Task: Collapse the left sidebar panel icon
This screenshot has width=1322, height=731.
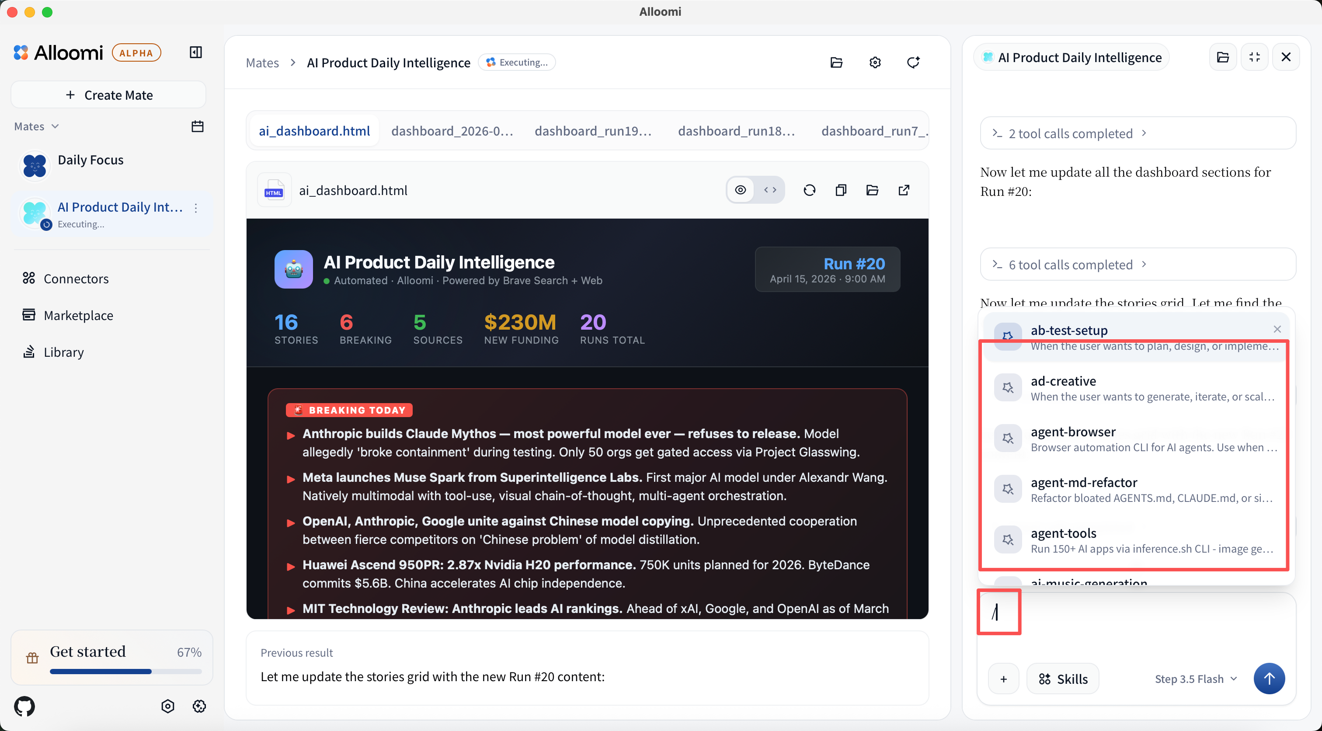Action: 195,52
